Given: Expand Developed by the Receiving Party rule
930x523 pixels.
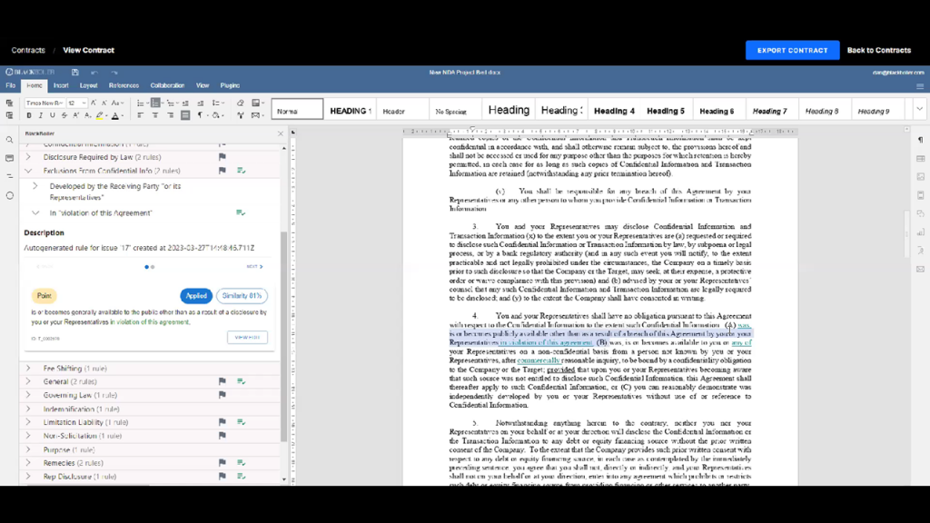Looking at the screenshot, I should coord(35,186).
